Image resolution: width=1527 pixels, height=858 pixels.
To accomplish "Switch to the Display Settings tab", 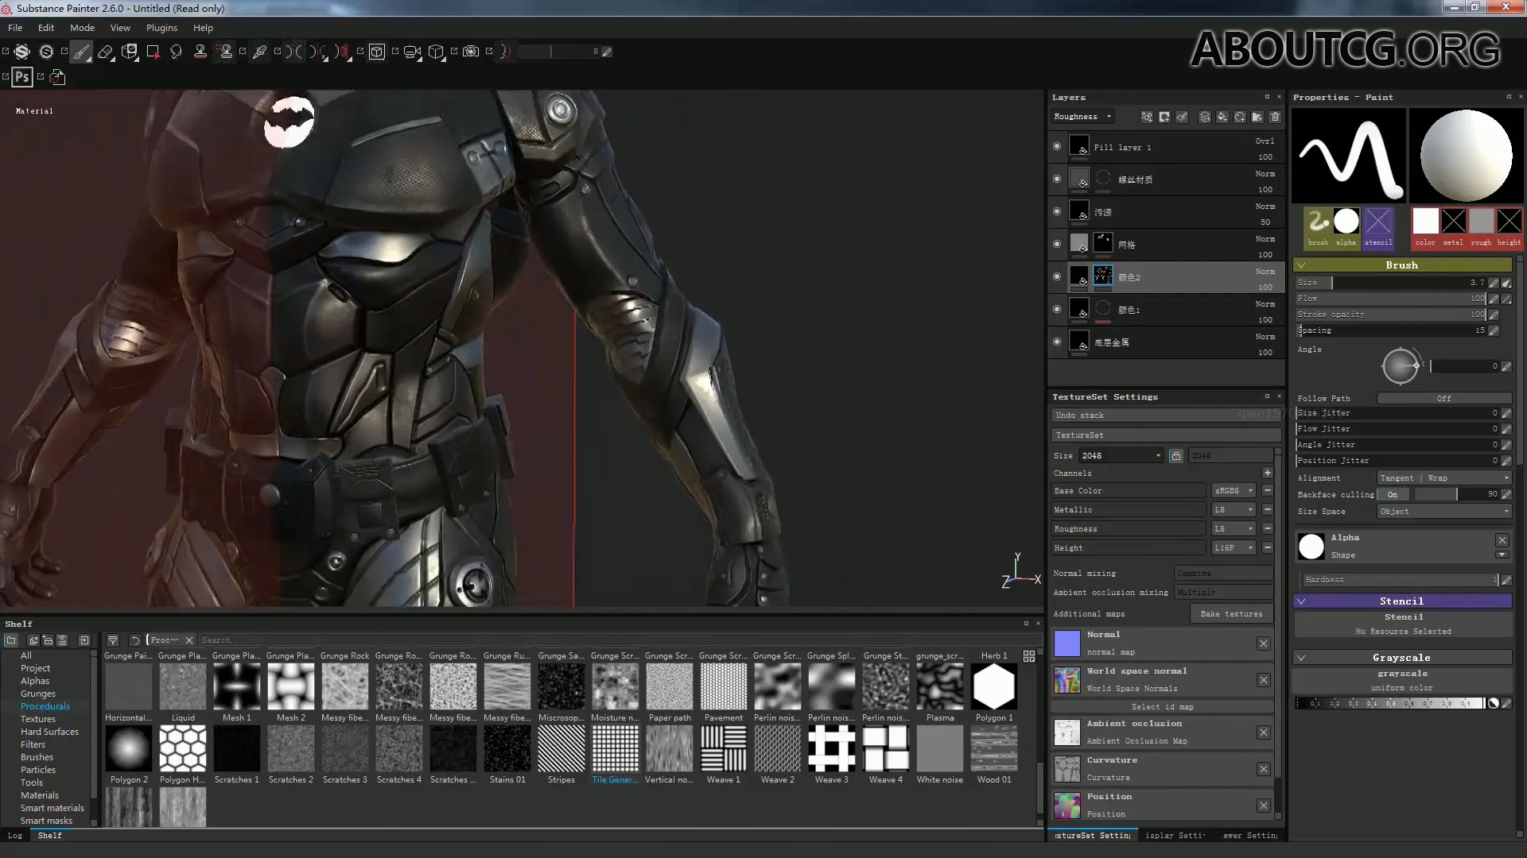I will point(1175,836).
